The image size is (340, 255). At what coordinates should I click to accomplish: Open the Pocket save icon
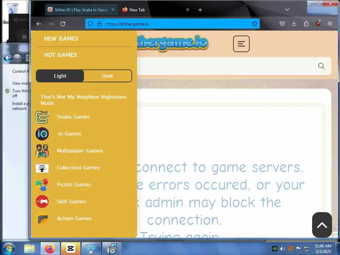[282, 24]
